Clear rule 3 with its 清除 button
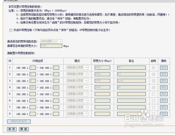Viewport: 175px width, 135px height. click(164, 81)
